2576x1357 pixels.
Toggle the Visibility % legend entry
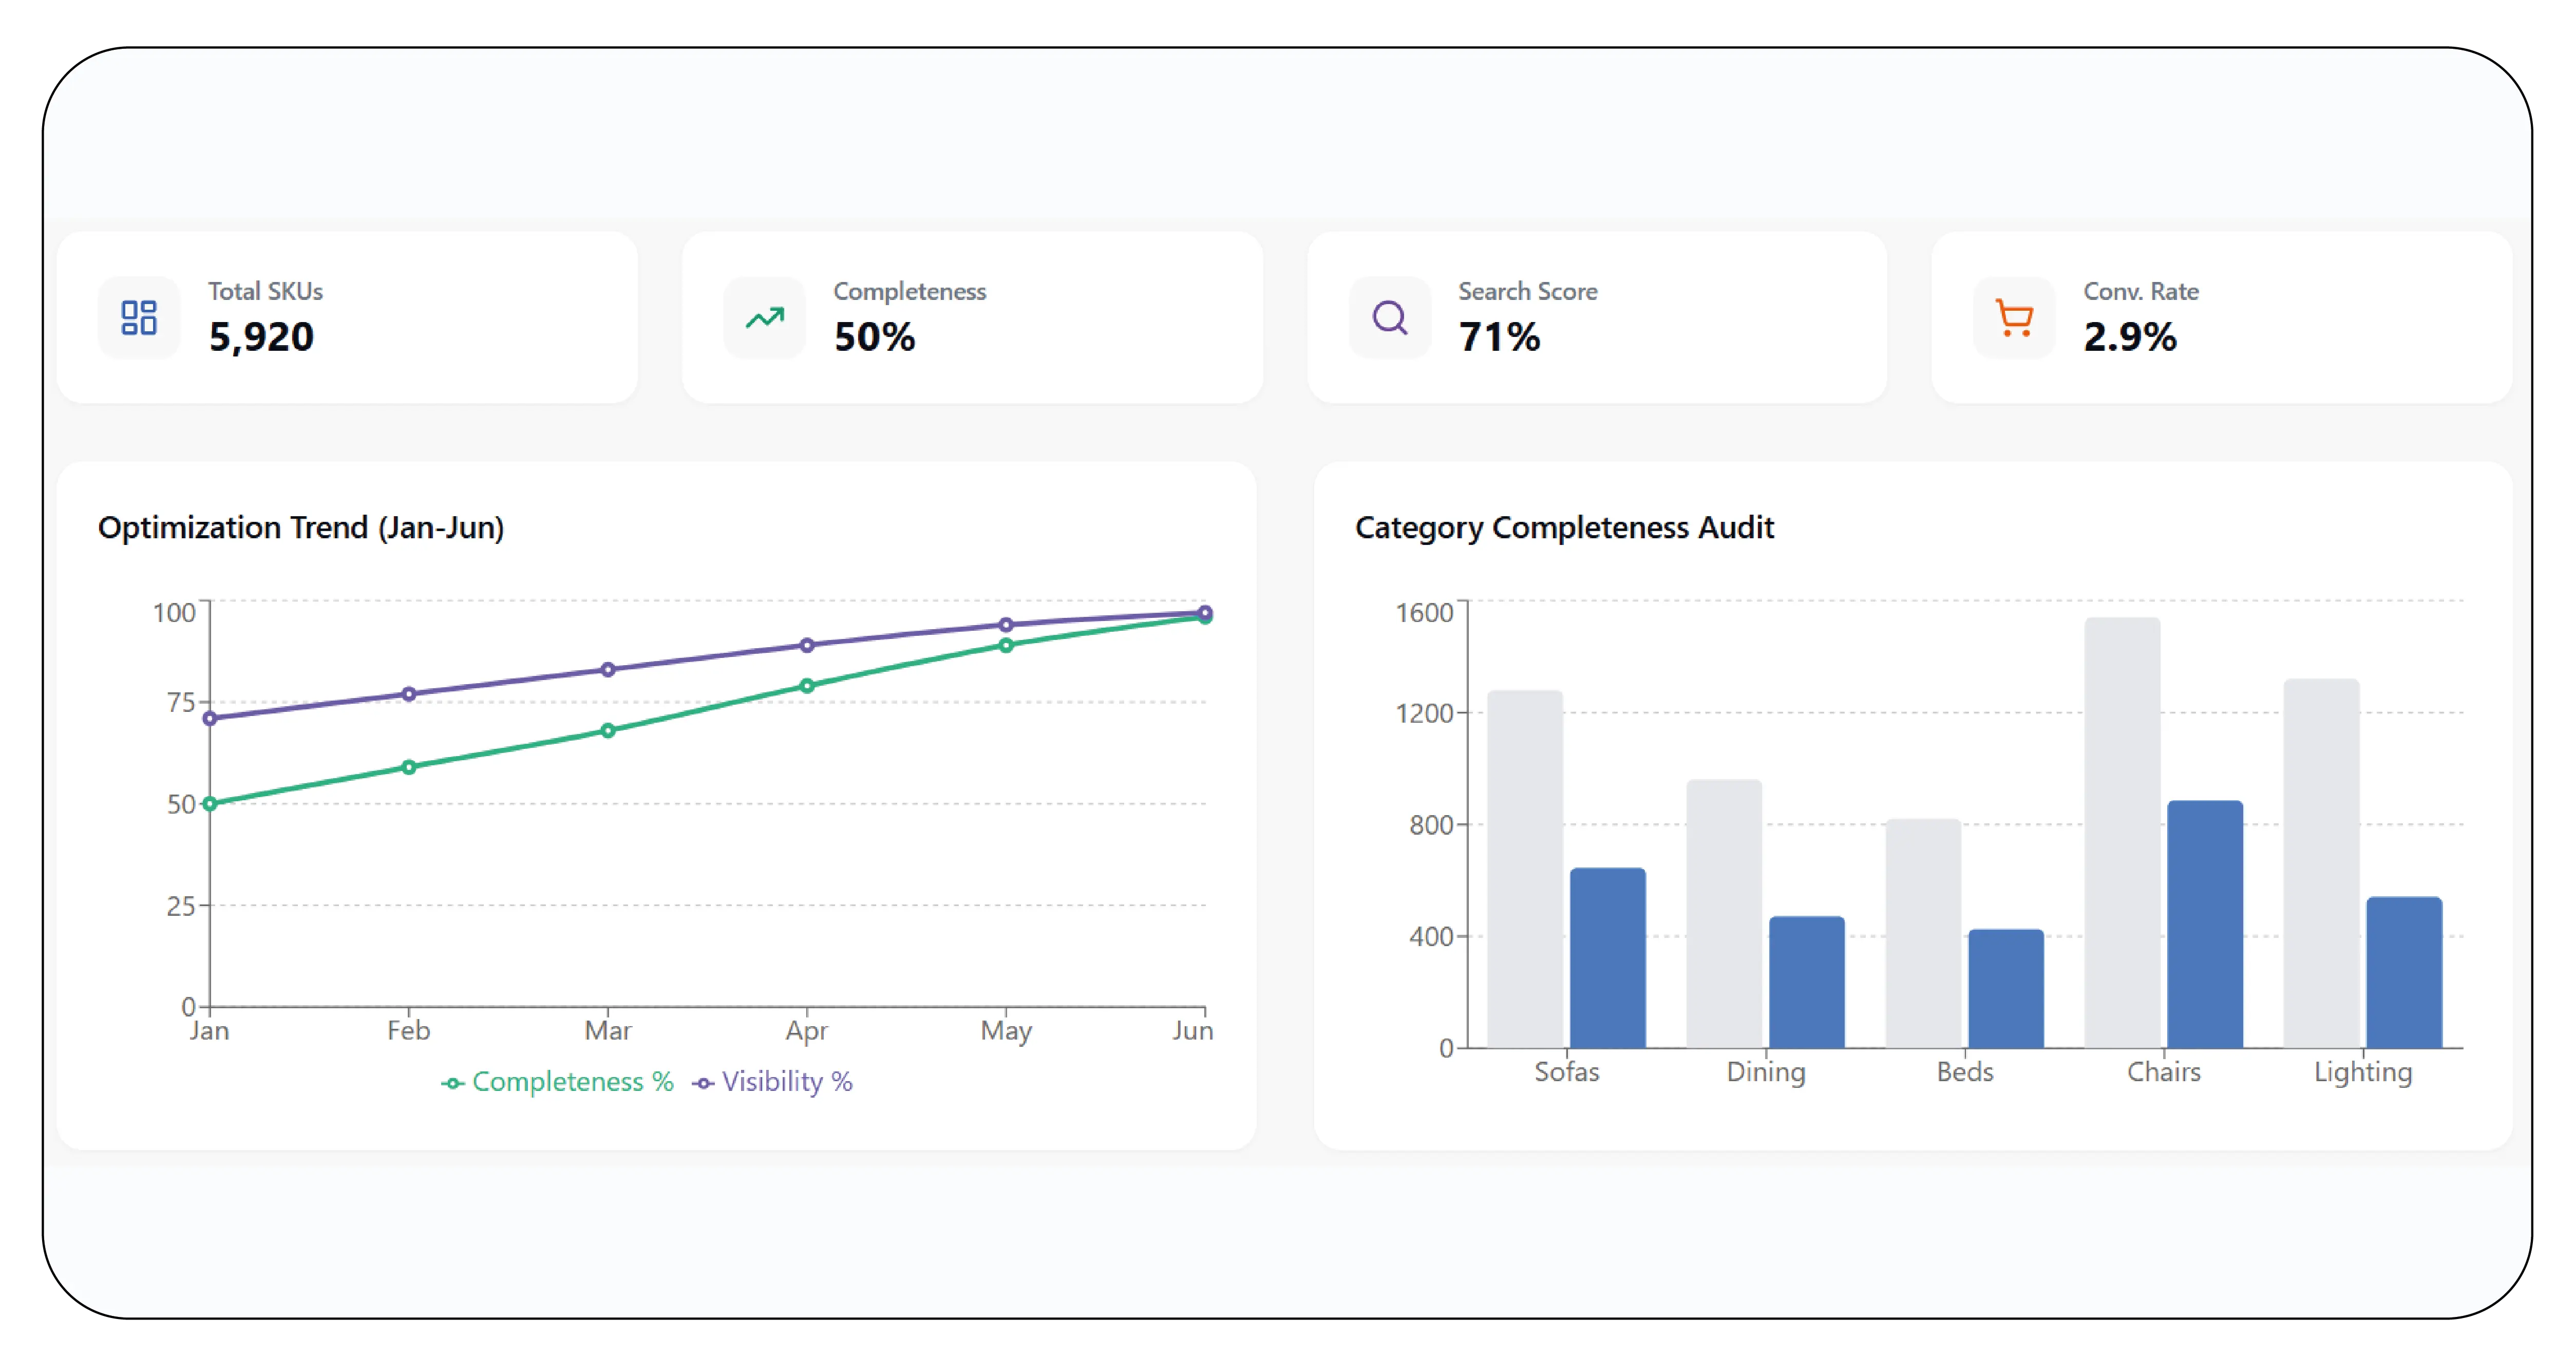772,1082
